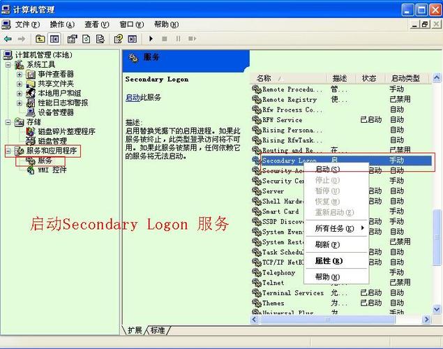
Task: Click the Back arrow toolbar icon
Action: tap(8, 38)
